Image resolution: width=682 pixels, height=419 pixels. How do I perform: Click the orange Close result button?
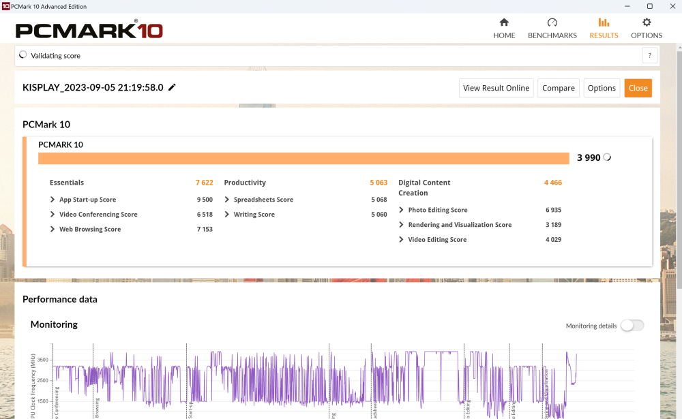[638, 88]
